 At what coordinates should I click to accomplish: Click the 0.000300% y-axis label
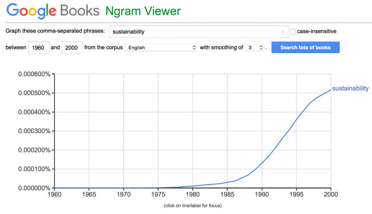point(34,131)
